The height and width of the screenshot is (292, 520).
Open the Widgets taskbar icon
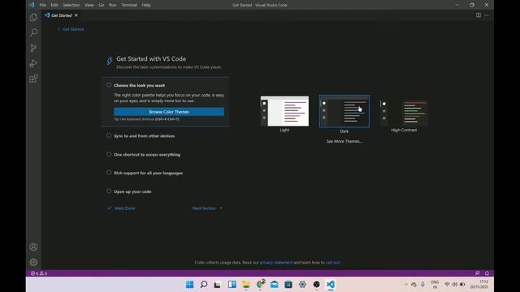232,285
